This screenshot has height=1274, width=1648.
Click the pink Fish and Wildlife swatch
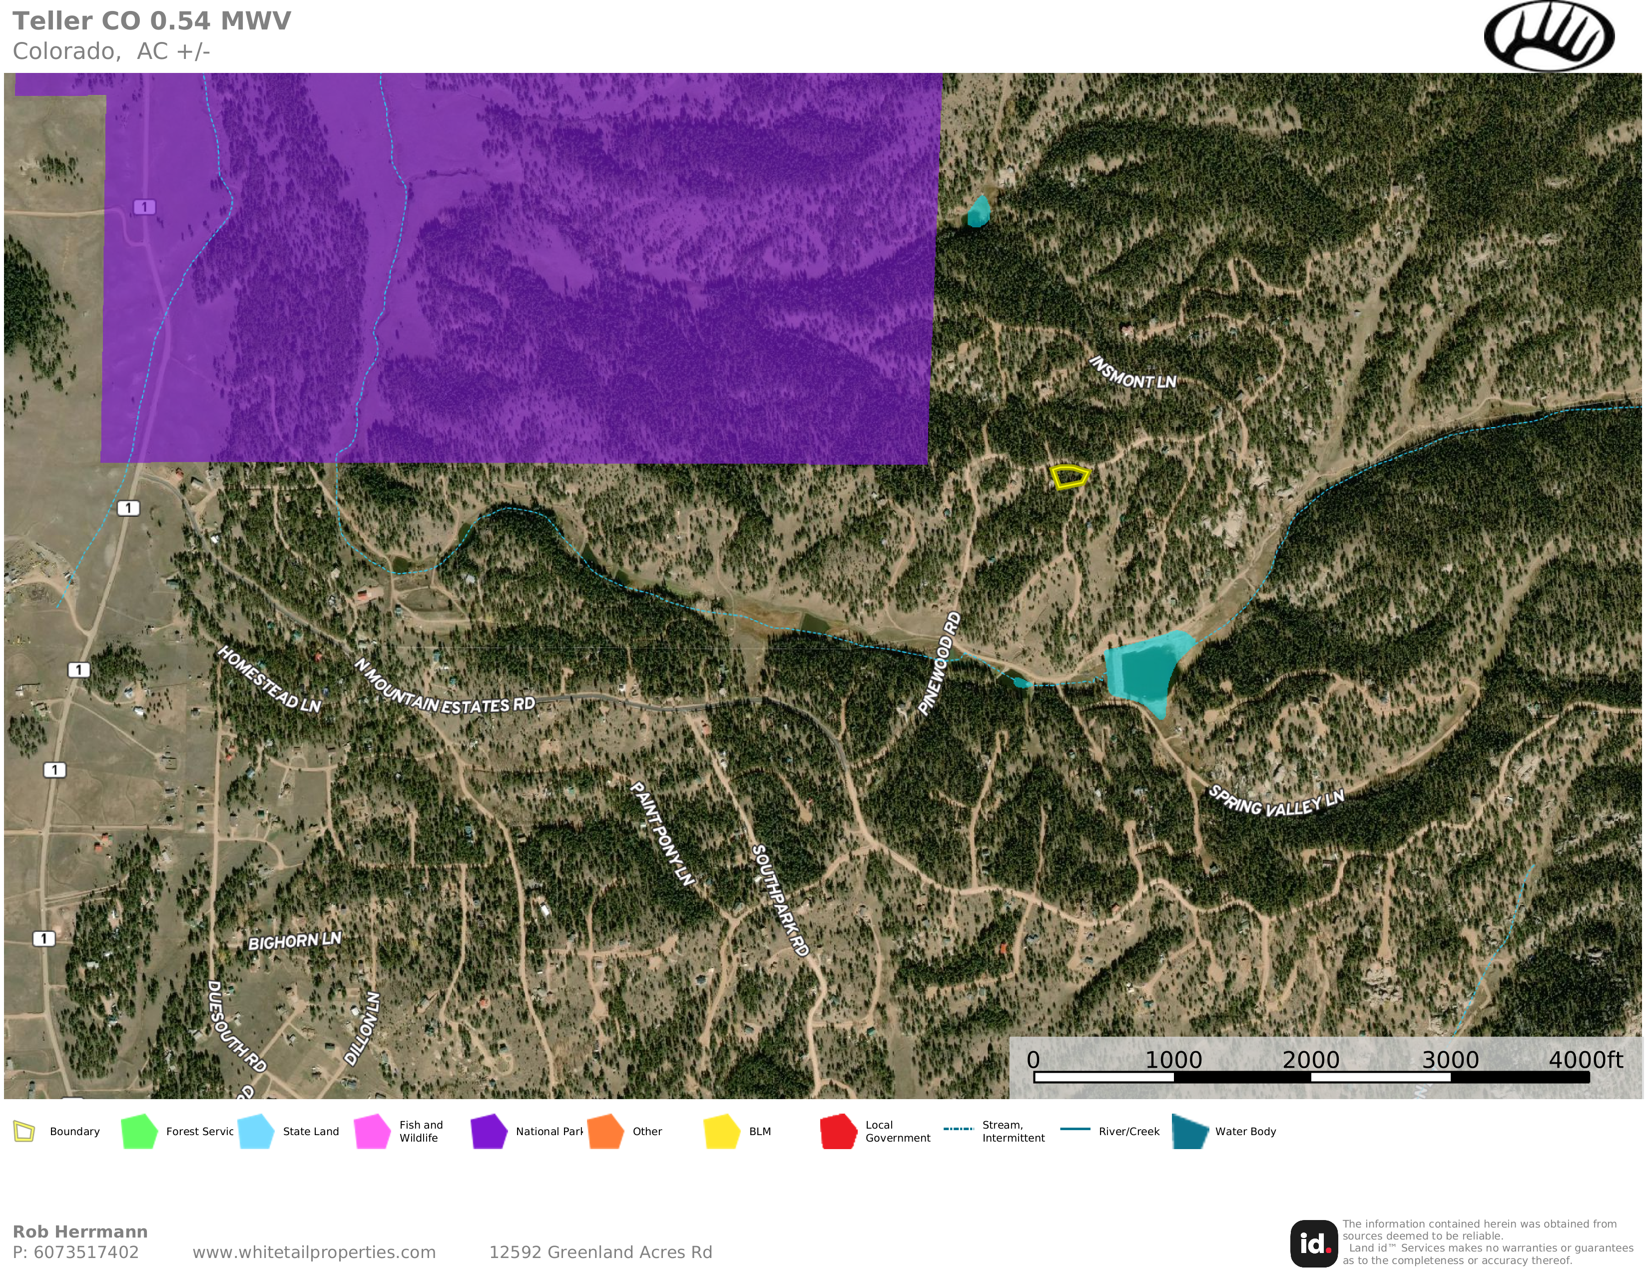click(x=372, y=1131)
